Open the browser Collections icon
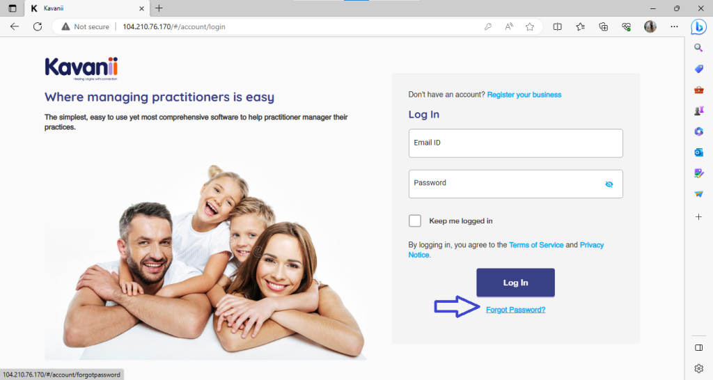713x380 pixels. [x=604, y=27]
